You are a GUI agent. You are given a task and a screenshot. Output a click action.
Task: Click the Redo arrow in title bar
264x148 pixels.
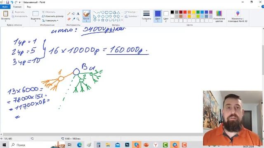(16, 2)
